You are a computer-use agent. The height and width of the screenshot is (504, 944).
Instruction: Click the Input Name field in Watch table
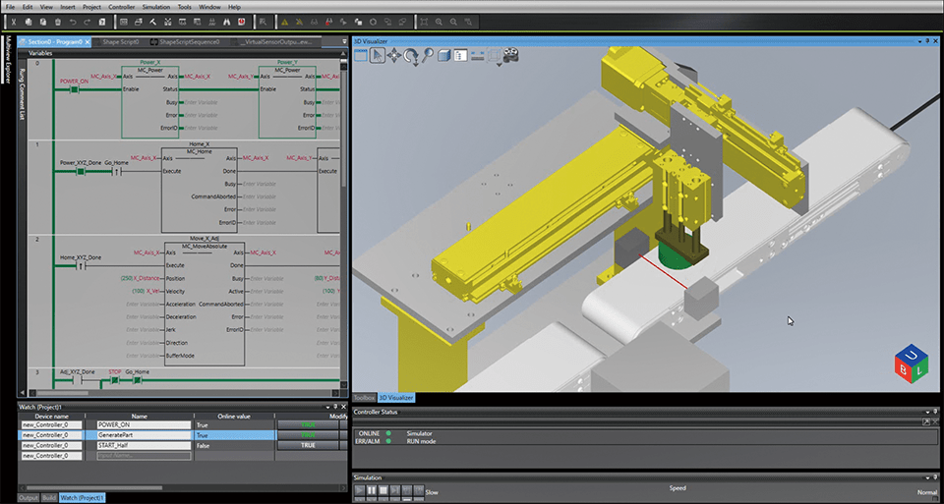pyautogui.click(x=144, y=456)
